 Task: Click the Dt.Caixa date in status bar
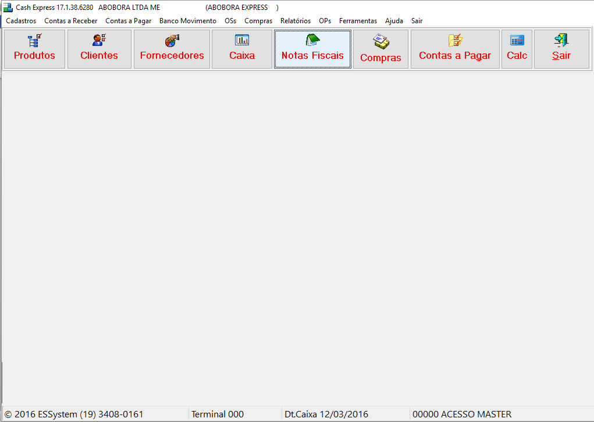[326, 414]
